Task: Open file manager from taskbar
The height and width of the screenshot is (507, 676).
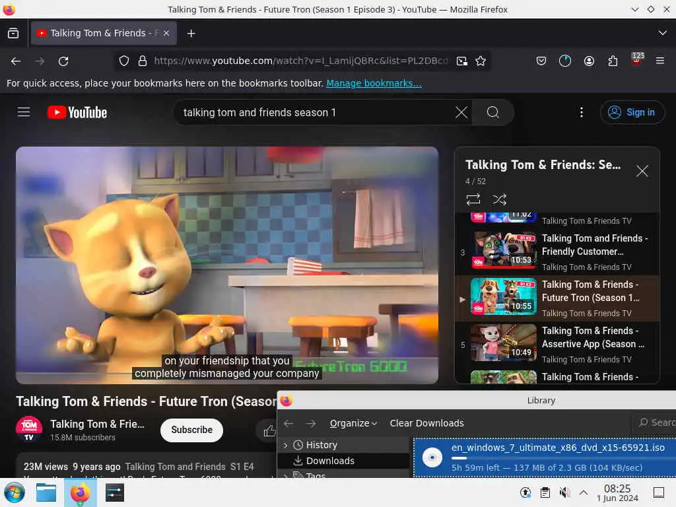Action: click(46, 492)
